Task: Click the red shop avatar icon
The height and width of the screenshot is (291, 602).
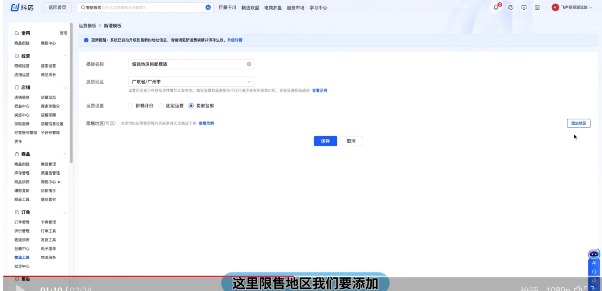Action: tap(555, 7)
